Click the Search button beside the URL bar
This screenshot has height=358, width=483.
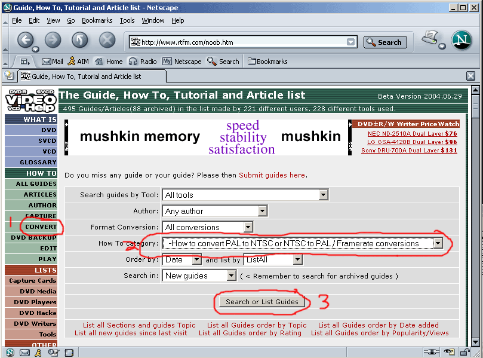385,42
